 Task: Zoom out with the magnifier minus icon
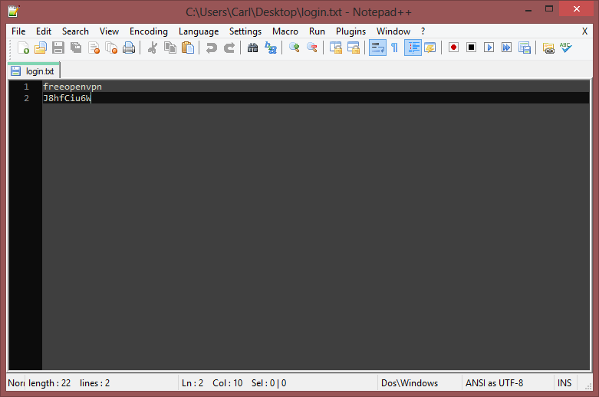point(311,48)
